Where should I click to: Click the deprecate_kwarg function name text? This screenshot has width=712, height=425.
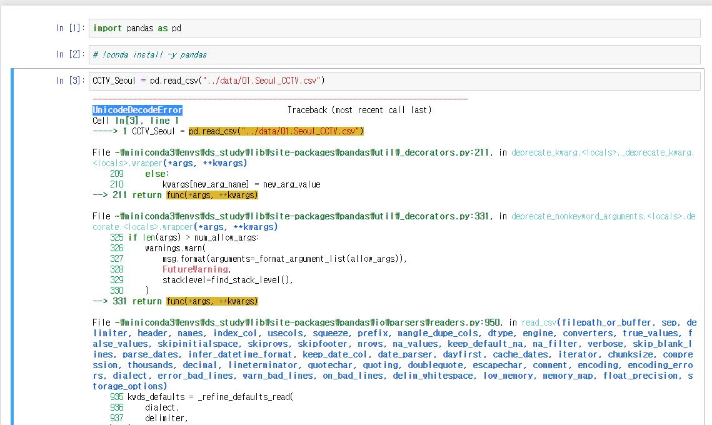[x=545, y=152]
